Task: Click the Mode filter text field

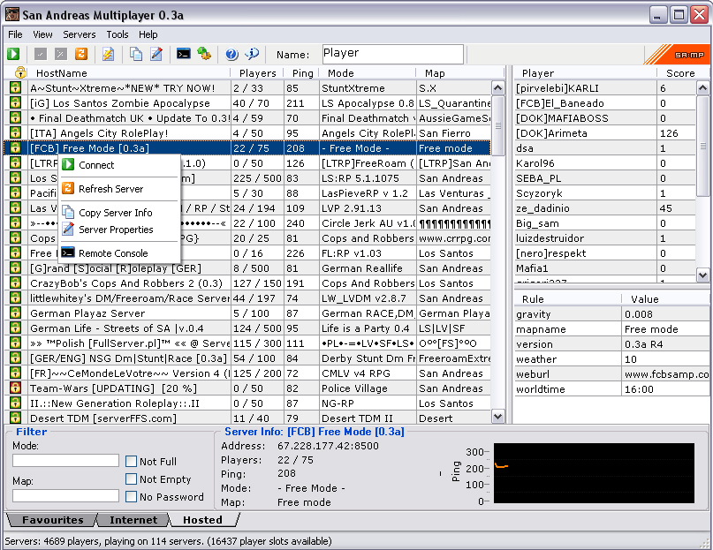Action: (x=65, y=461)
